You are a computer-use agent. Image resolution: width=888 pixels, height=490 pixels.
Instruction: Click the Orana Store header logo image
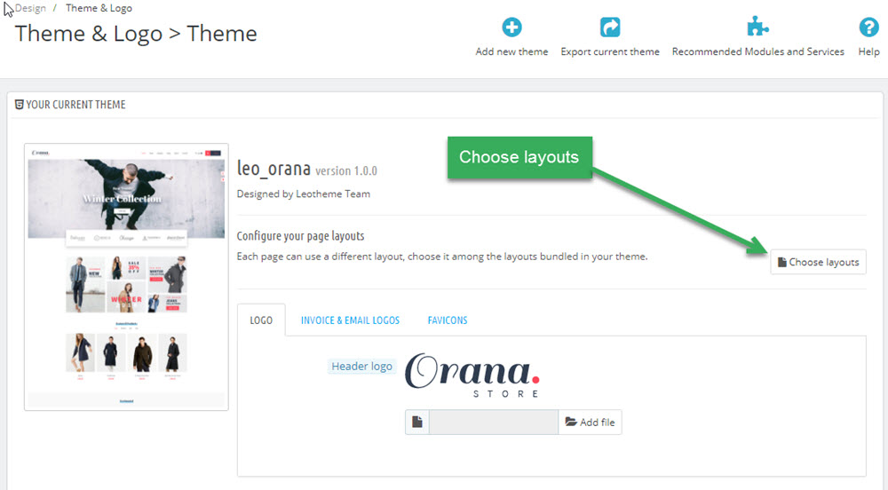point(472,375)
